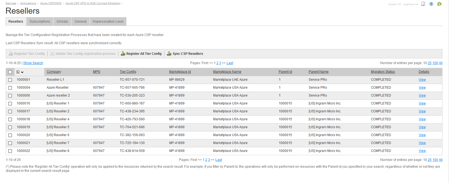Toggle ID column sort arrow
The width and height of the screenshot is (449, 183).
click(22, 72)
